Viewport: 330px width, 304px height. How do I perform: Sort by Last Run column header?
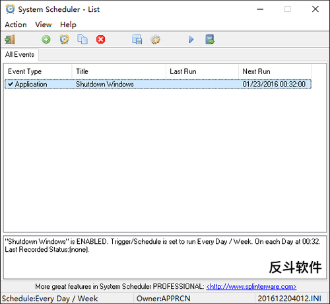point(202,71)
